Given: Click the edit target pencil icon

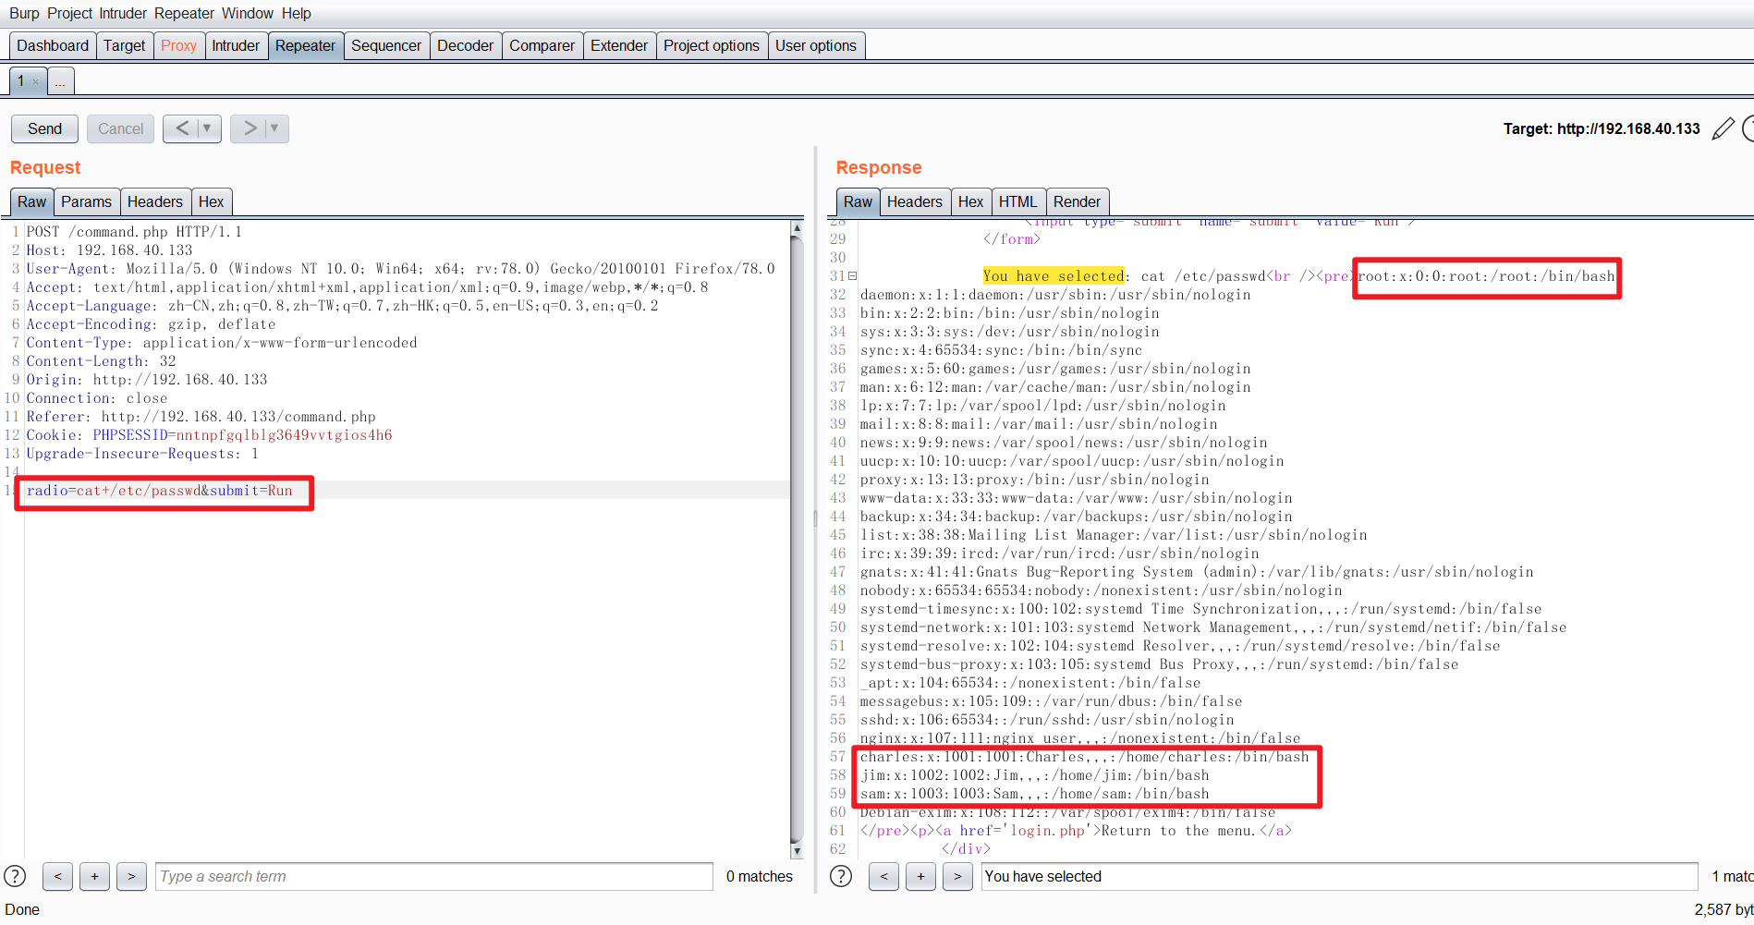Looking at the screenshot, I should [1723, 128].
